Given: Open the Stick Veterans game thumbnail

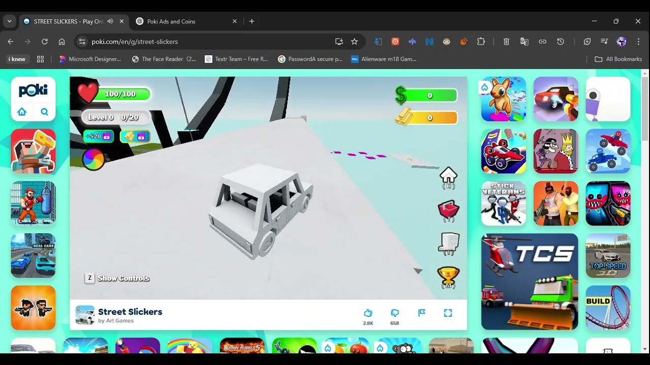Looking at the screenshot, I should click(x=504, y=203).
